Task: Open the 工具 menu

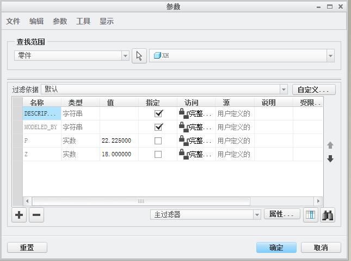Action: (83, 22)
